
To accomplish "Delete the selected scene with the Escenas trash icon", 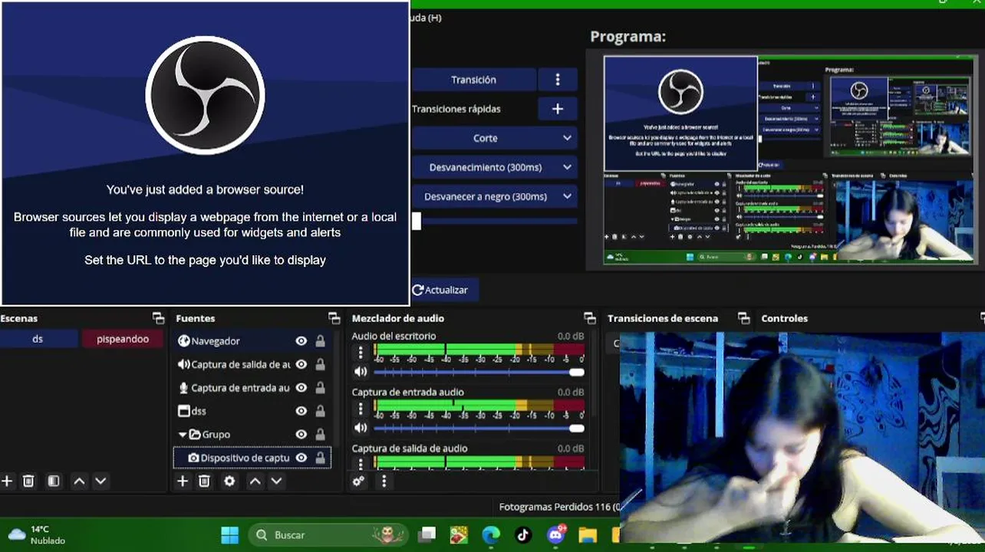I will 28,481.
